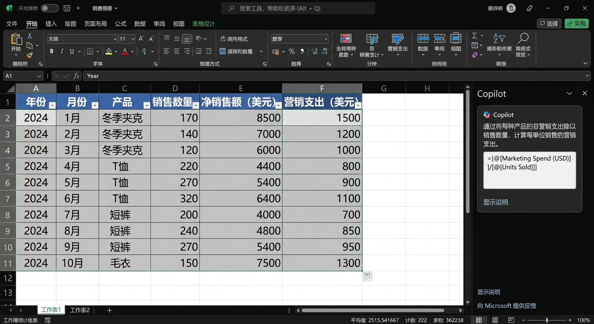Open the 表格设计 ribbon tab
This screenshot has height=324, width=594.
[203, 24]
